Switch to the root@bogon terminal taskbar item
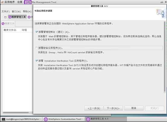 (21, 119)
